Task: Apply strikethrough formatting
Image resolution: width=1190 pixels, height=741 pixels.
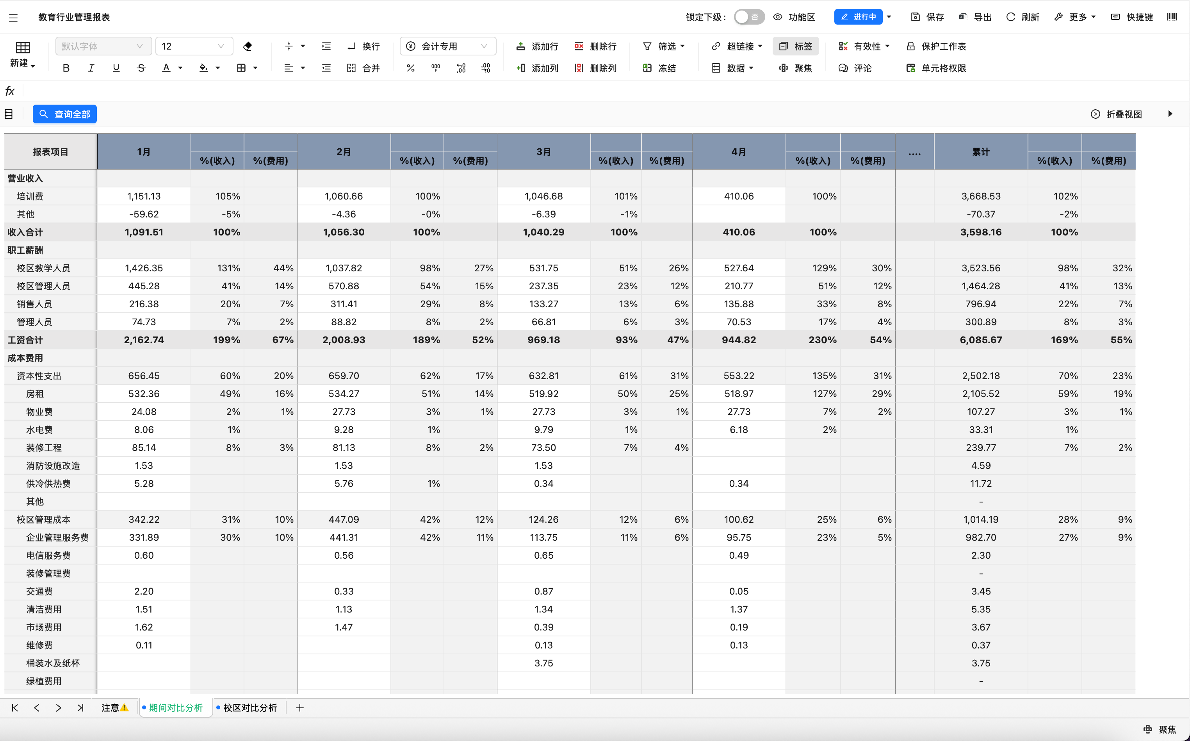Action: (x=141, y=68)
